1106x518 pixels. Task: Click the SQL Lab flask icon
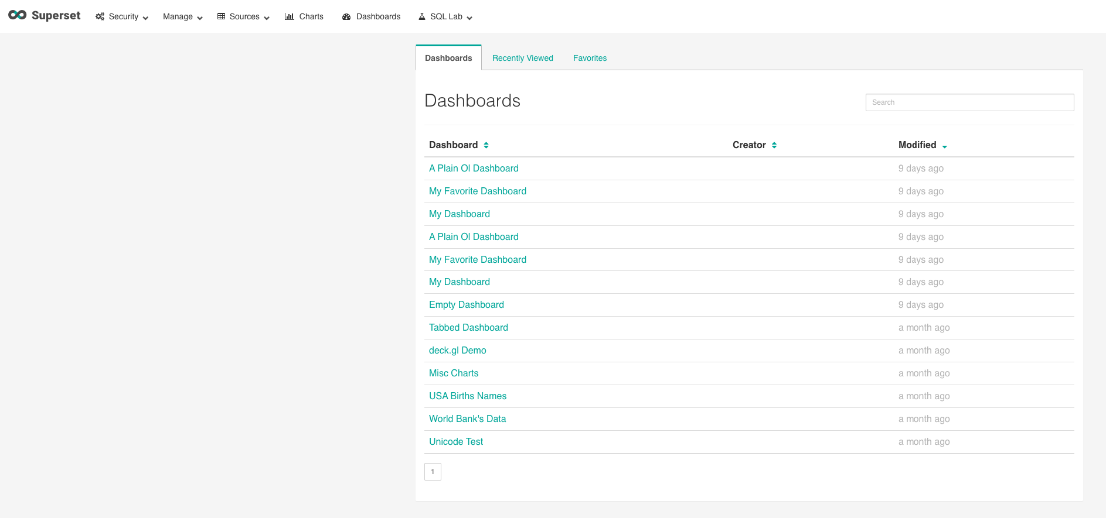pos(422,16)
